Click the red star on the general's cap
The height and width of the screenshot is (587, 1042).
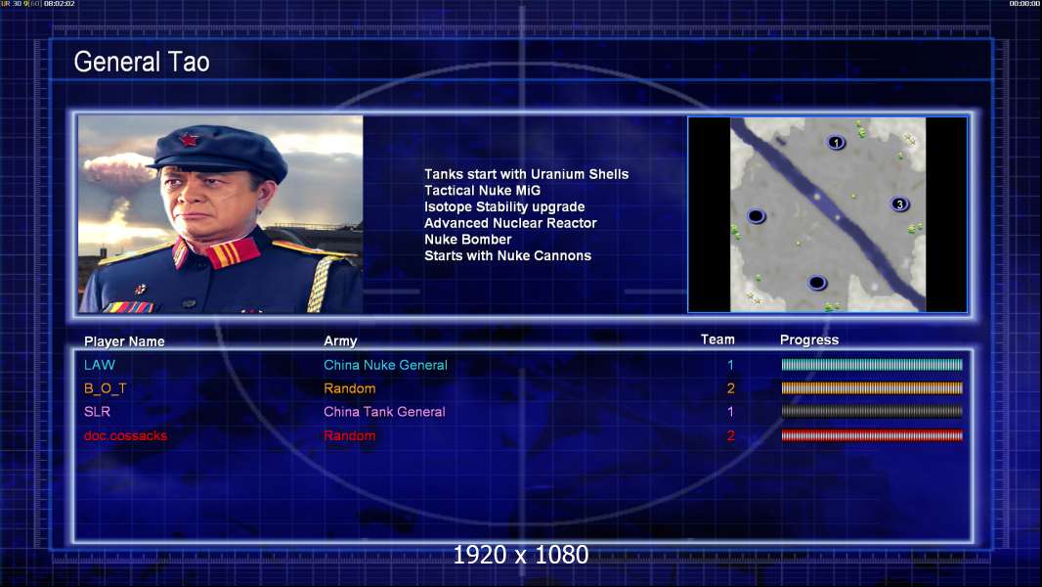[189, 140]
